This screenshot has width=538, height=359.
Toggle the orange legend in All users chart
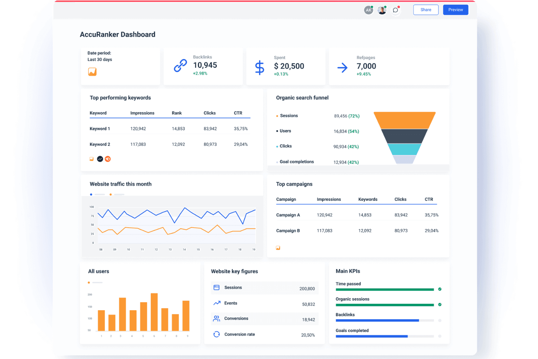(x=95, y=283)
